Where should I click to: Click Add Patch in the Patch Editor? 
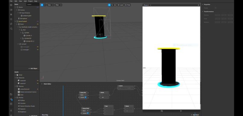pyautogui.click(x=195, y=115)
